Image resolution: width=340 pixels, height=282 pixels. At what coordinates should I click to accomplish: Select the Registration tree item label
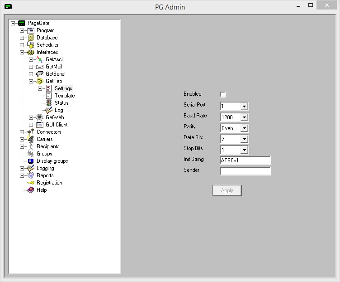click(49, 183)
